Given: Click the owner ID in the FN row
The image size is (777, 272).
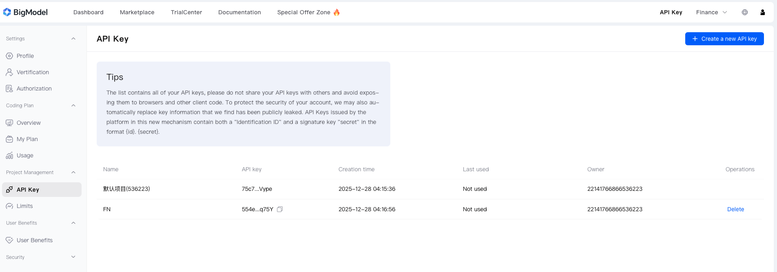Looking at the screenshot, I should coord(615,209).
